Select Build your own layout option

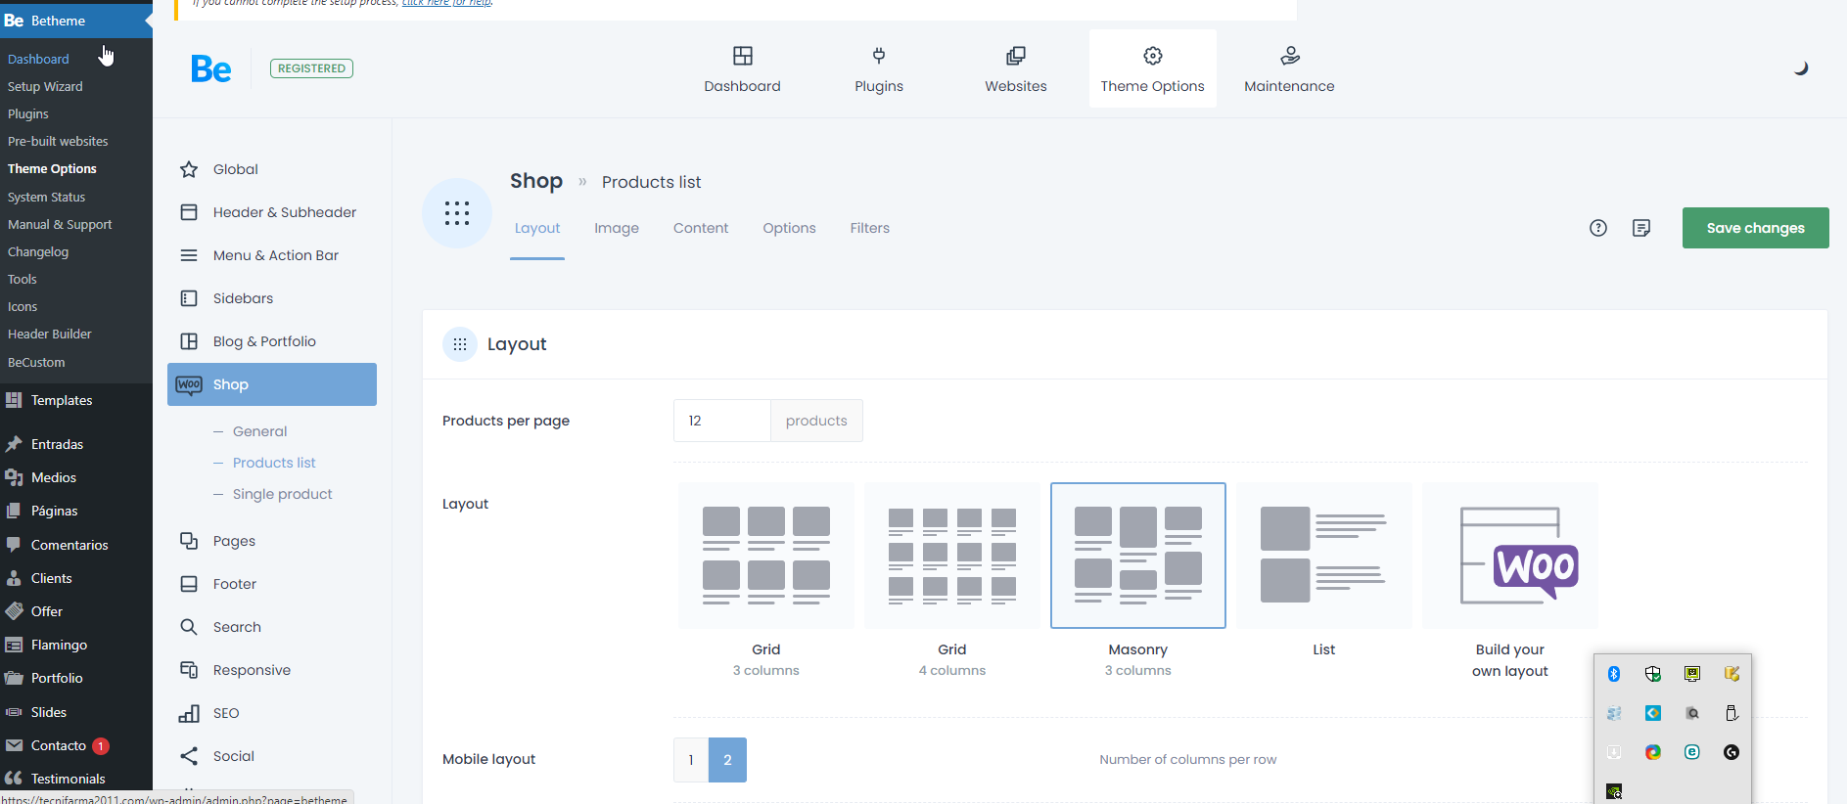click(1510, 556)
